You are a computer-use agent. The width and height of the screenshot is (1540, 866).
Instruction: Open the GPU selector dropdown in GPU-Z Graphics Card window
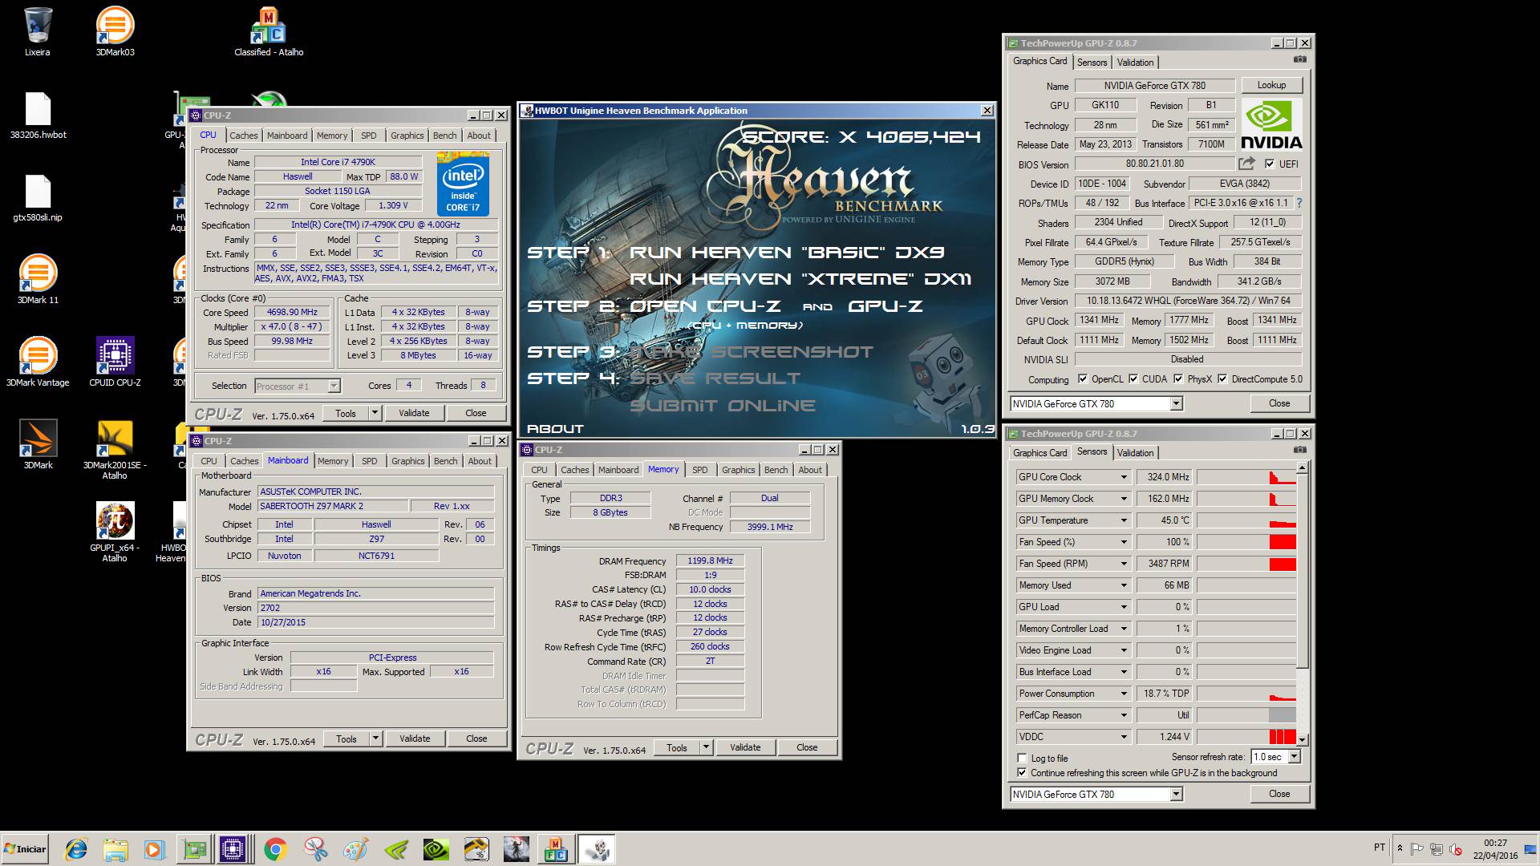click(x=1176, y=404)
